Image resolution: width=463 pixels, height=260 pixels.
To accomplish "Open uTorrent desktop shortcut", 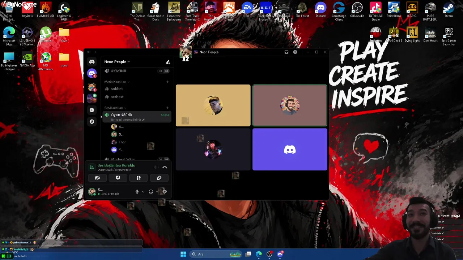I will pos(46,35).
